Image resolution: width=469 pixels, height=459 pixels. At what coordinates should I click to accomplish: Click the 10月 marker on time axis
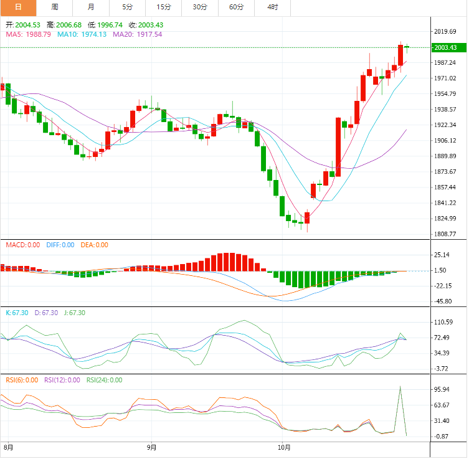[283, 447]
